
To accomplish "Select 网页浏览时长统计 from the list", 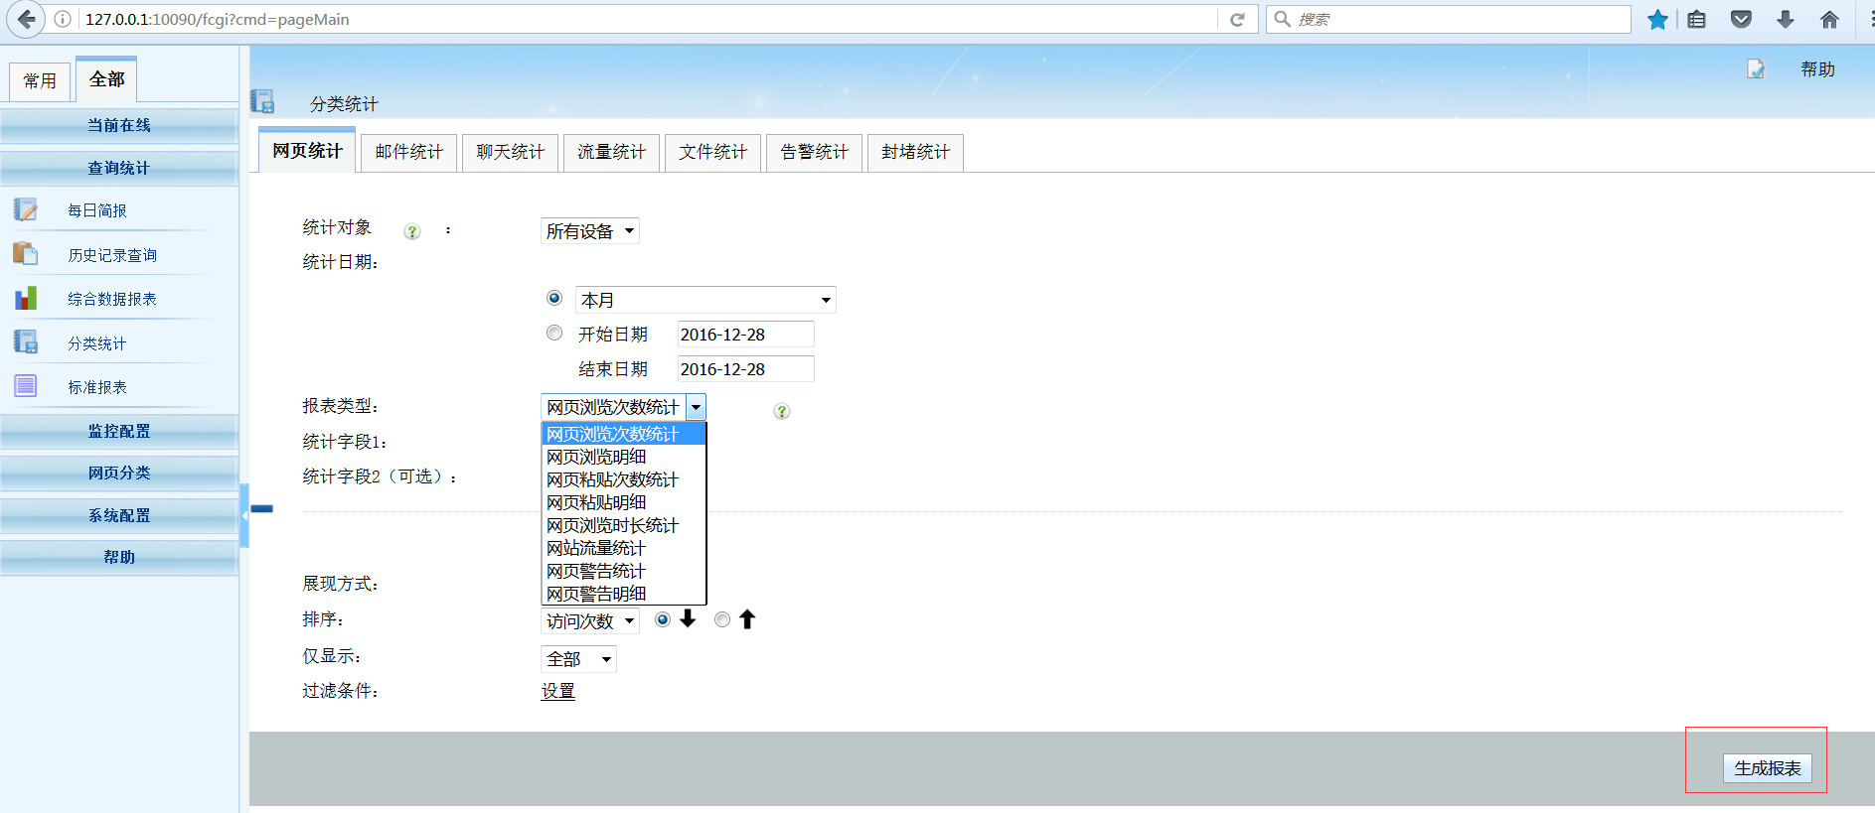I will [x=612, y=525].
